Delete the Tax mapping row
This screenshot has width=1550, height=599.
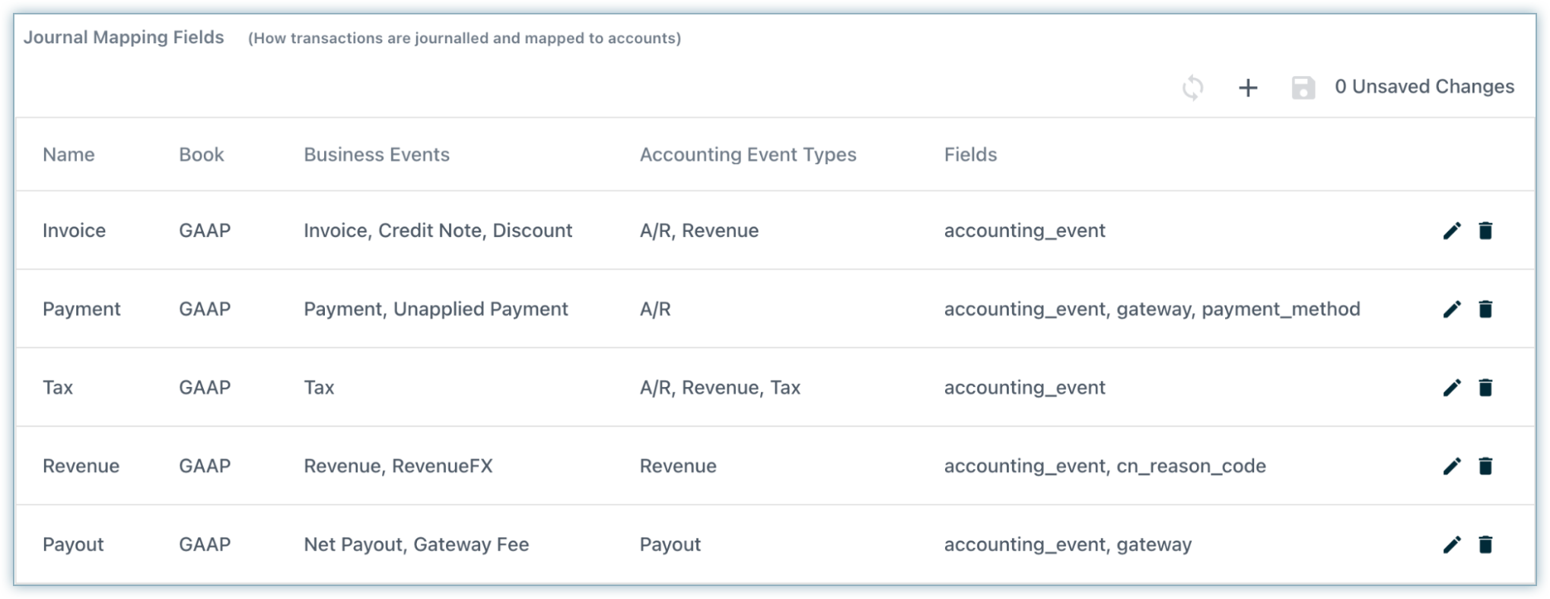click(1485, 388)
